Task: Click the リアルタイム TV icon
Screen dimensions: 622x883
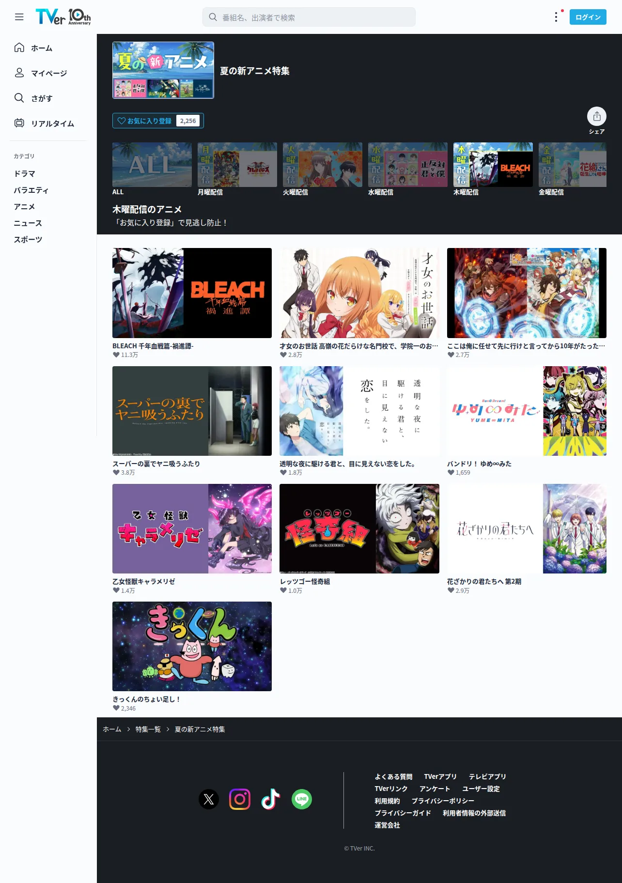Action: click(19, 123)
